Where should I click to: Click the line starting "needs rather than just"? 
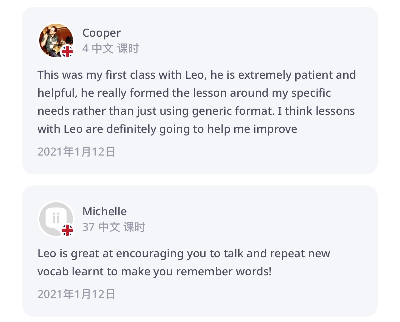(196, 111)
